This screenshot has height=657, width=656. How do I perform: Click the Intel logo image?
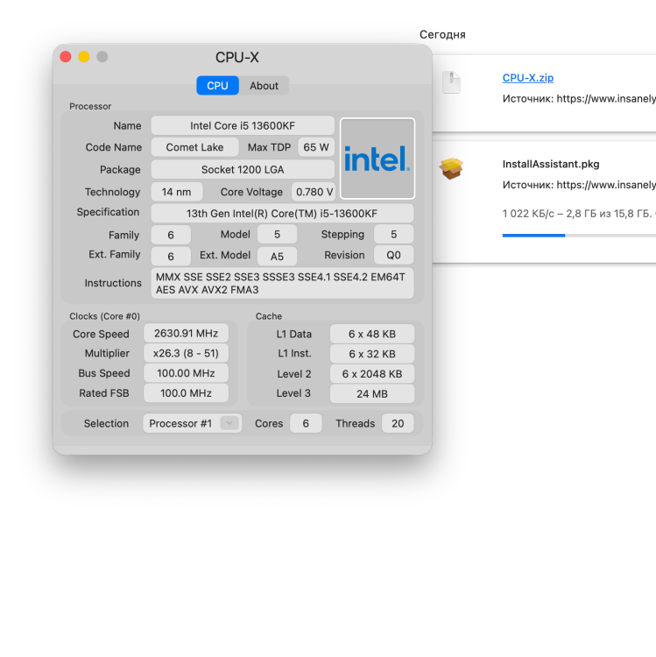pos(377,159)
